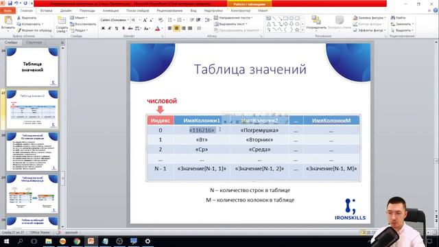Toggle bold (Ж) formatting

[103, 28]
